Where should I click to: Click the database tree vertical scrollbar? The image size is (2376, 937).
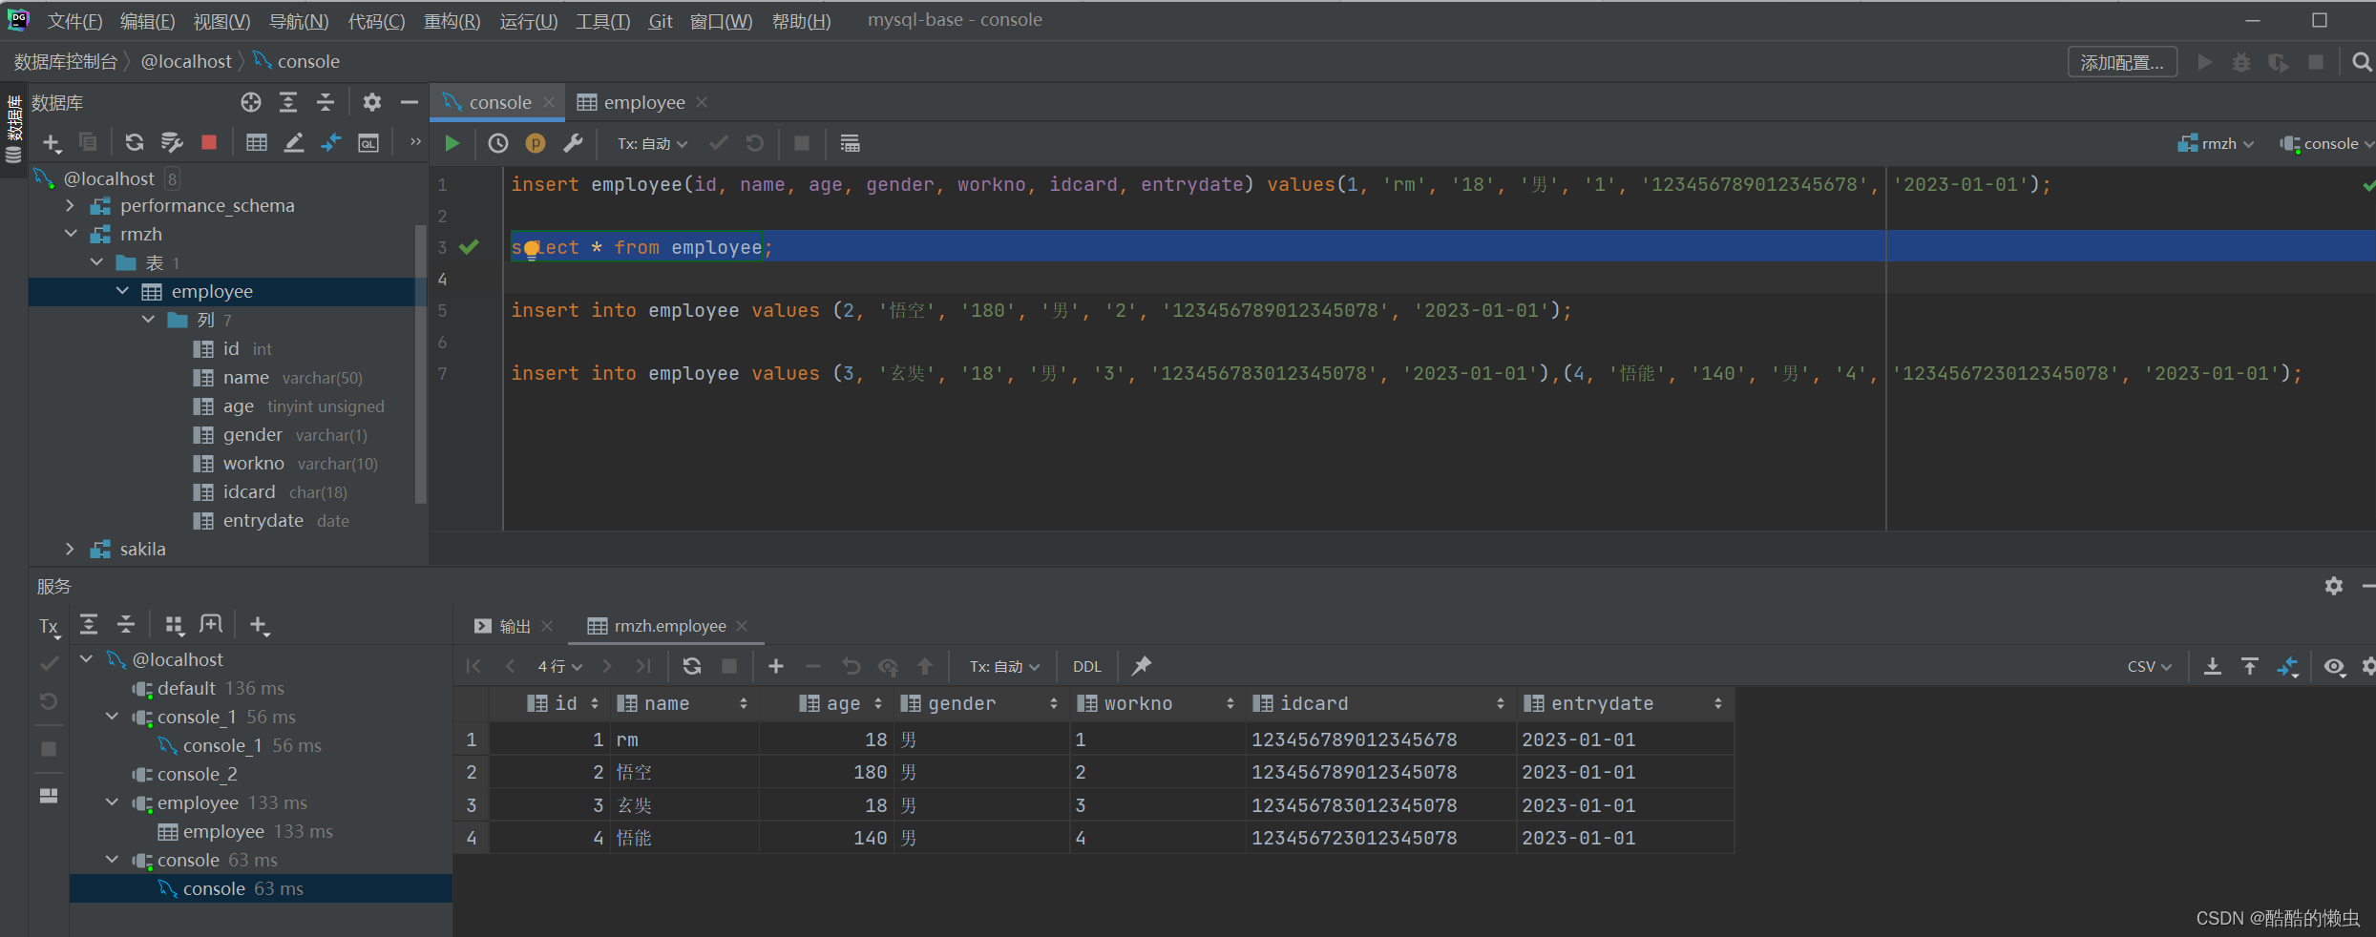coord(421,363)
